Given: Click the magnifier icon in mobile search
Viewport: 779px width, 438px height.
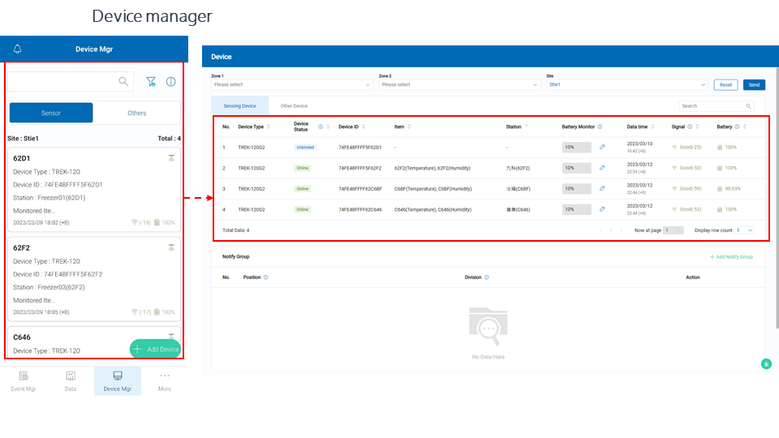Looking at the screenshot, I should (123, 81).
